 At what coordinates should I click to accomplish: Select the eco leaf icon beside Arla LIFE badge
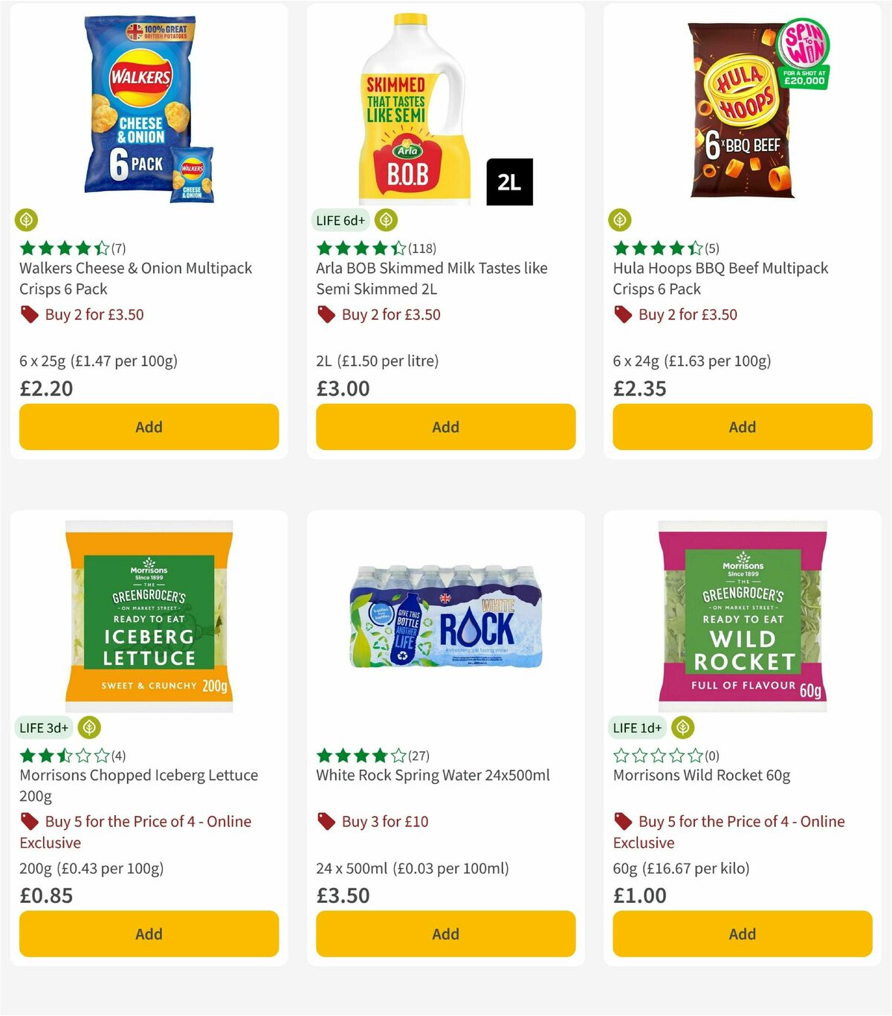(x=386, y=220)
